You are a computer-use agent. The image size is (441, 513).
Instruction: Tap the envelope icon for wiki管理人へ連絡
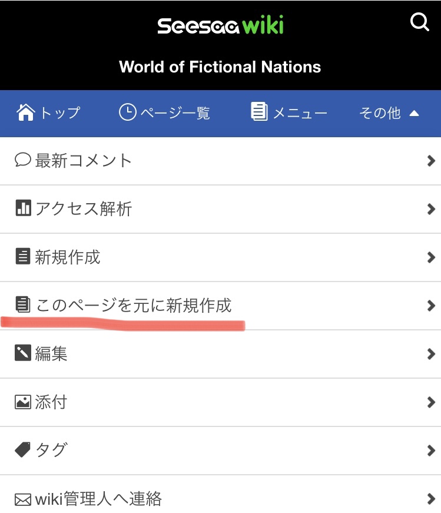23,499
